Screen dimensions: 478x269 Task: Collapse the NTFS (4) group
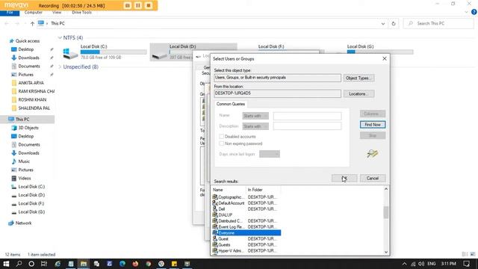[60, 38]
